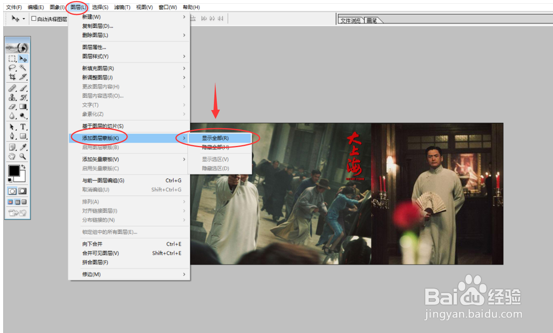Toggle the 自动选择图层 checkbox
553x333 pixels.
pos(34,19)
